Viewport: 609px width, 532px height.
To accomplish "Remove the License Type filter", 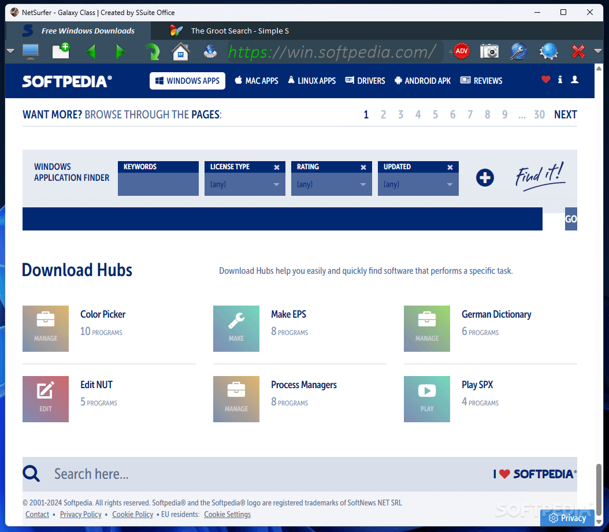I will click(x=277, y=168).
